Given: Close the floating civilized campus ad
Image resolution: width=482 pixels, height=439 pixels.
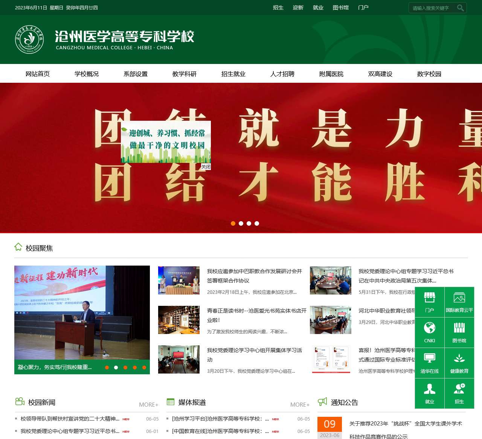Looking at the screenshot, I should click(206, 167).
